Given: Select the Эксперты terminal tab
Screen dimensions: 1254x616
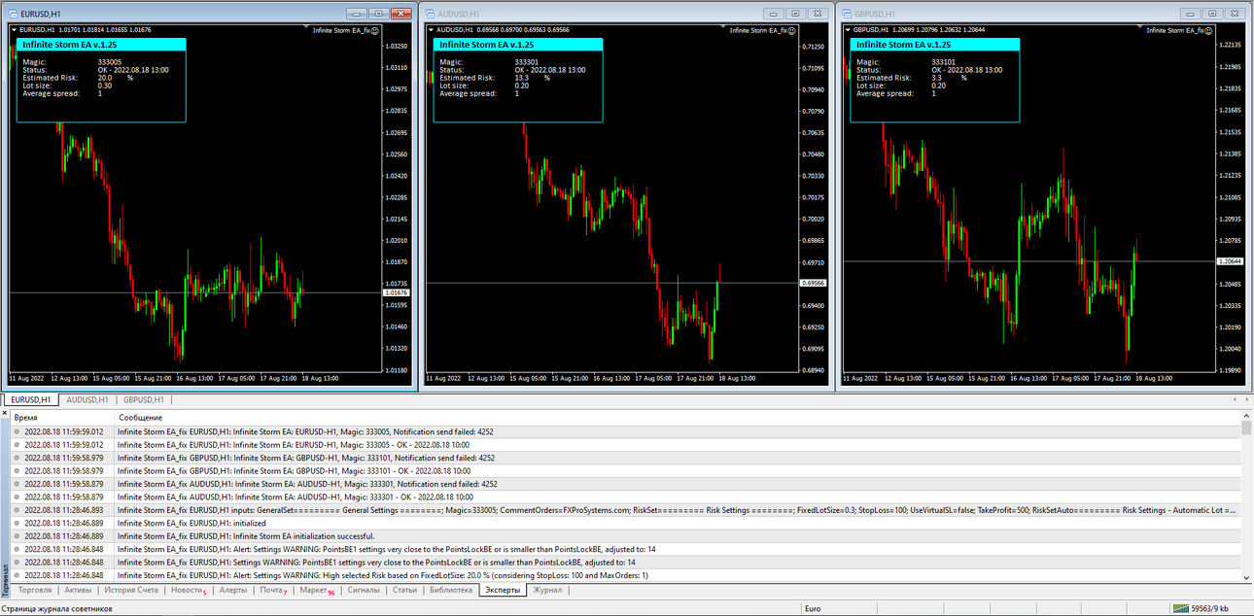Looking at the screenshot, I should pos(503,590).
